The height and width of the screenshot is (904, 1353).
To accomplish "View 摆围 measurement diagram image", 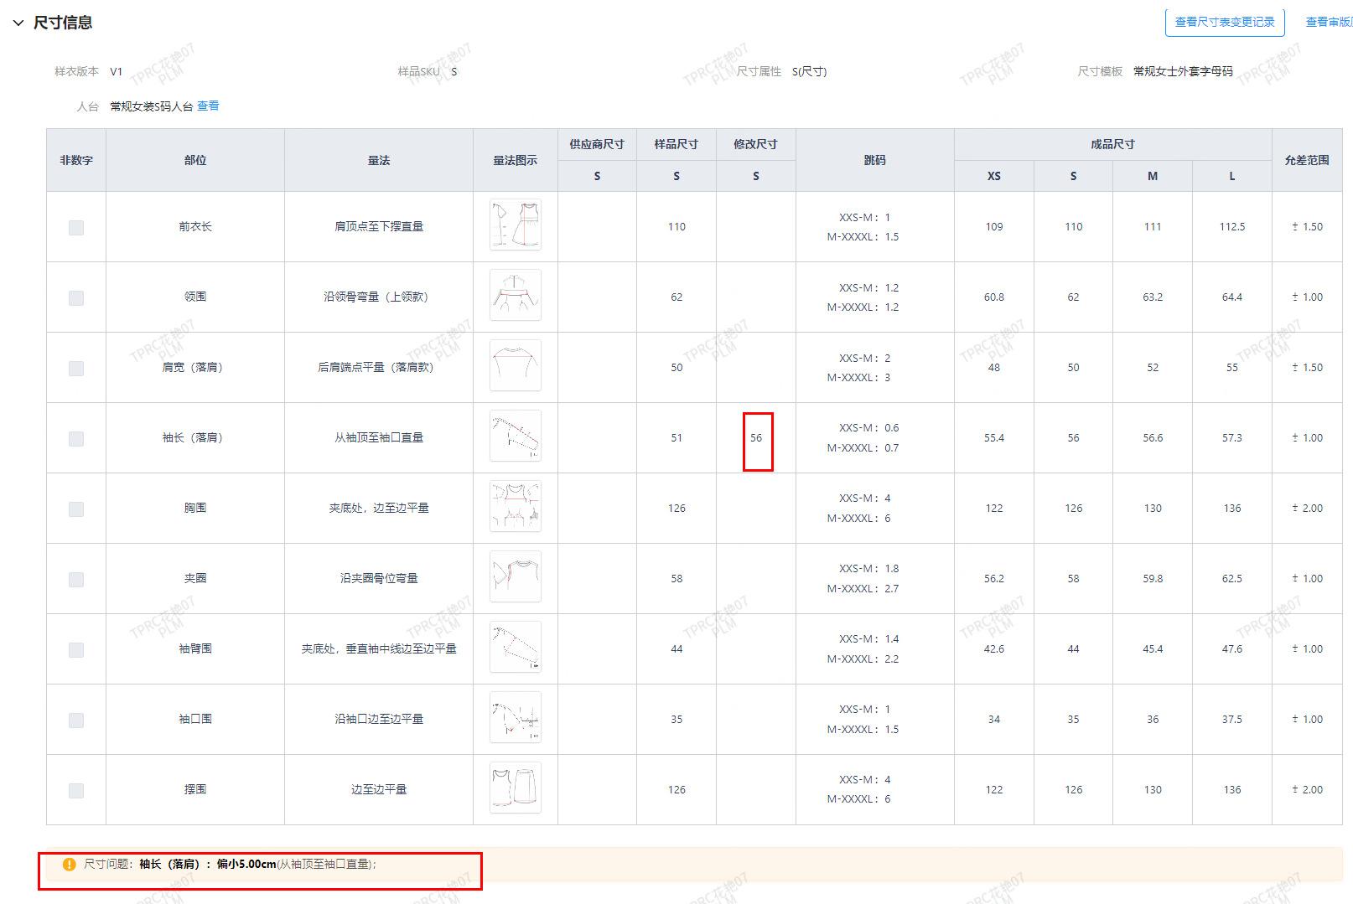I will [x=515, y=788].
